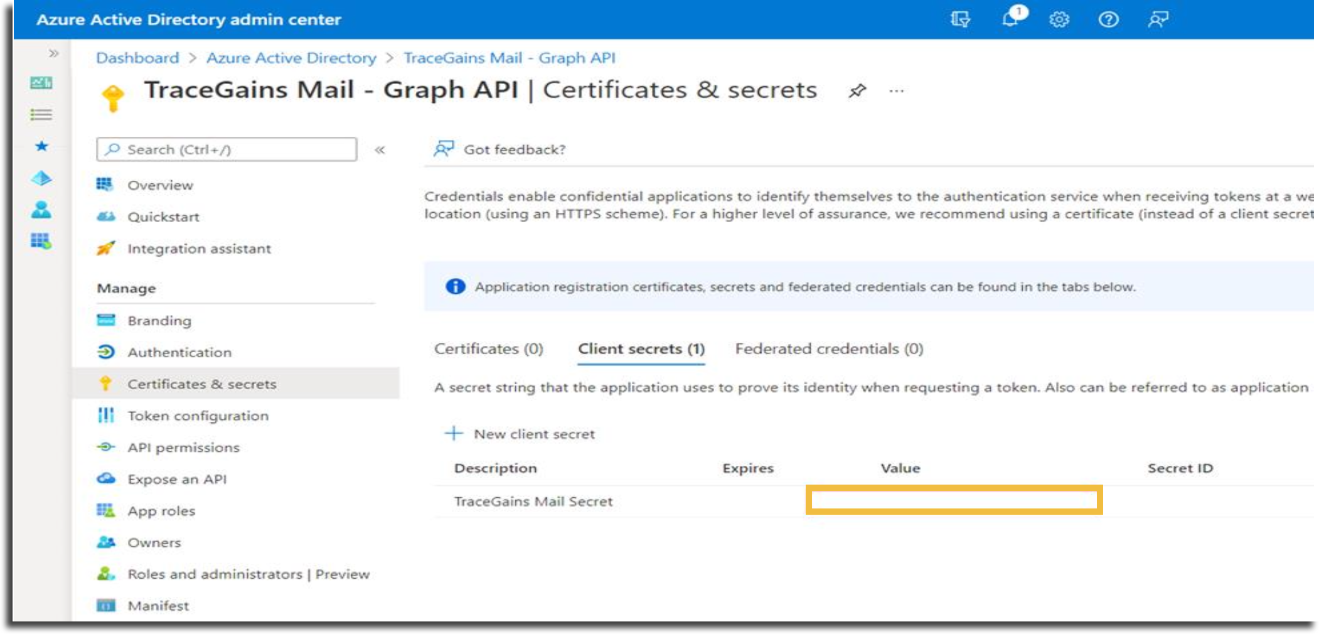The image size is (1319, 634).
Task: Open the Authentication menu item
Action: coord(179,352)
